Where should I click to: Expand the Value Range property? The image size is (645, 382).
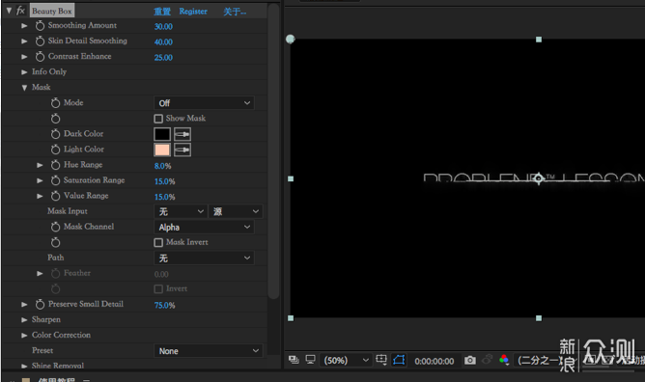pyautogui.click(x=40, y=196)
